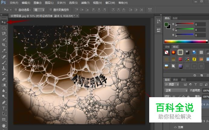Select the Eraser tool
The height and width of the screenshot is (130, 209).
4,79
